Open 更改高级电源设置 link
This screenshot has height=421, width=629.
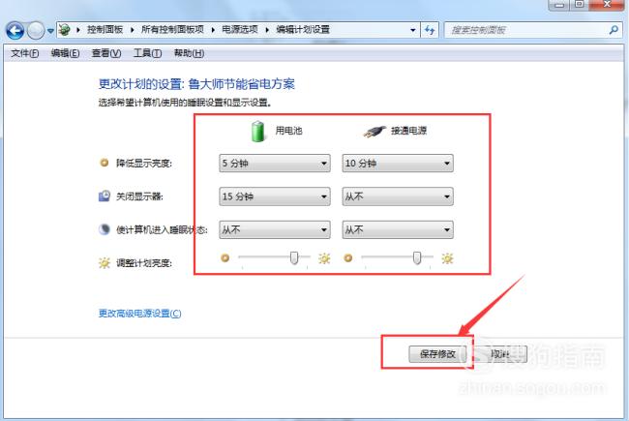click(140, 313)
